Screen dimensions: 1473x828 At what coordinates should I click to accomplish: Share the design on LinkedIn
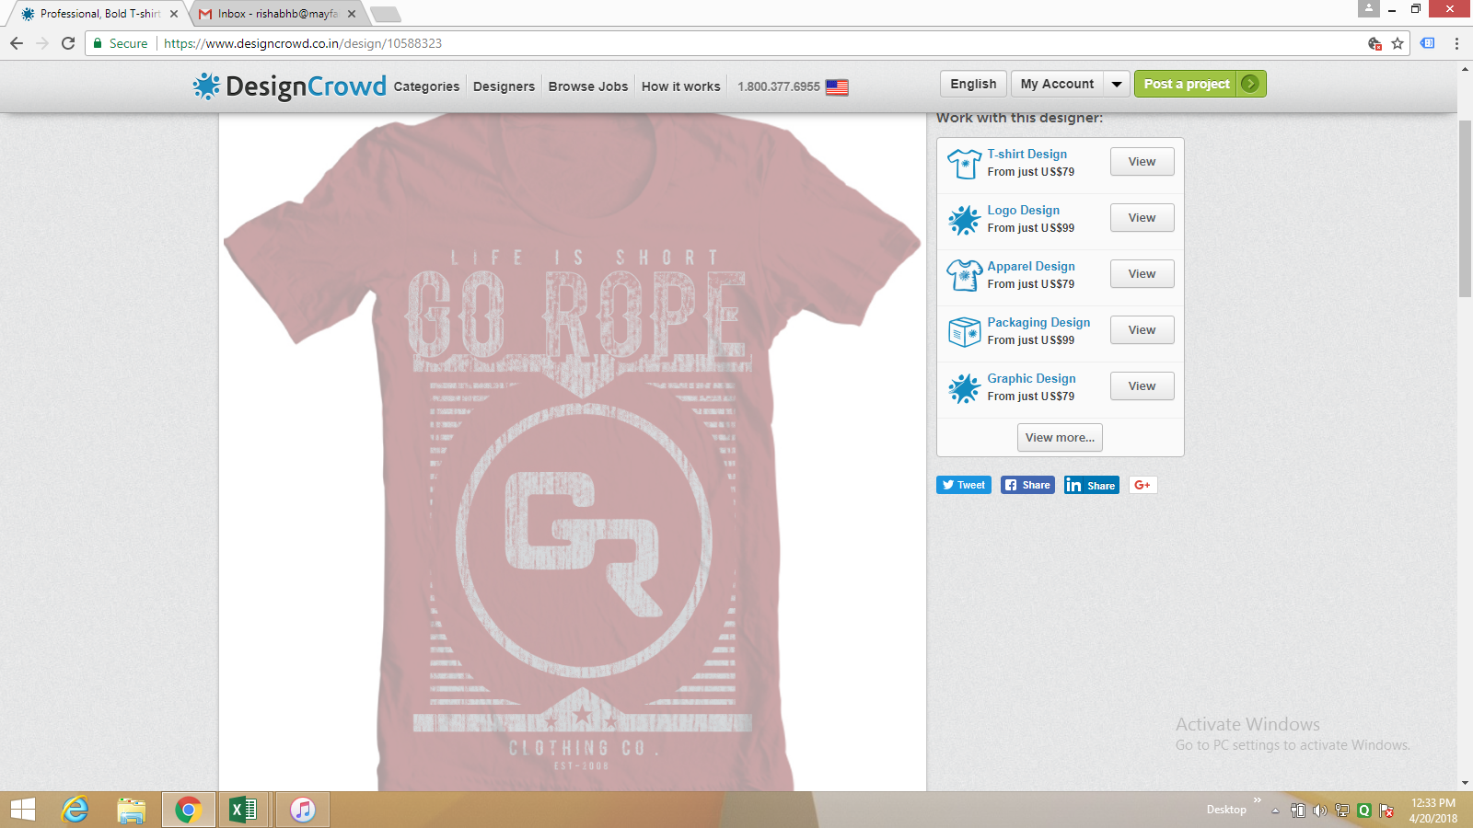[x=1091, y=485]
